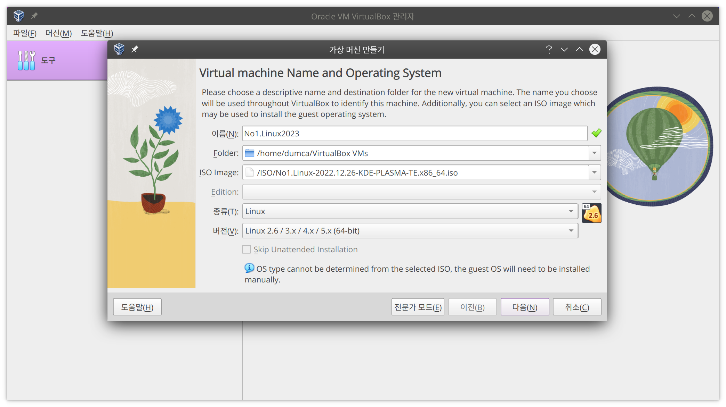Open the 버전(V) version dropdown

pos(410,231)
